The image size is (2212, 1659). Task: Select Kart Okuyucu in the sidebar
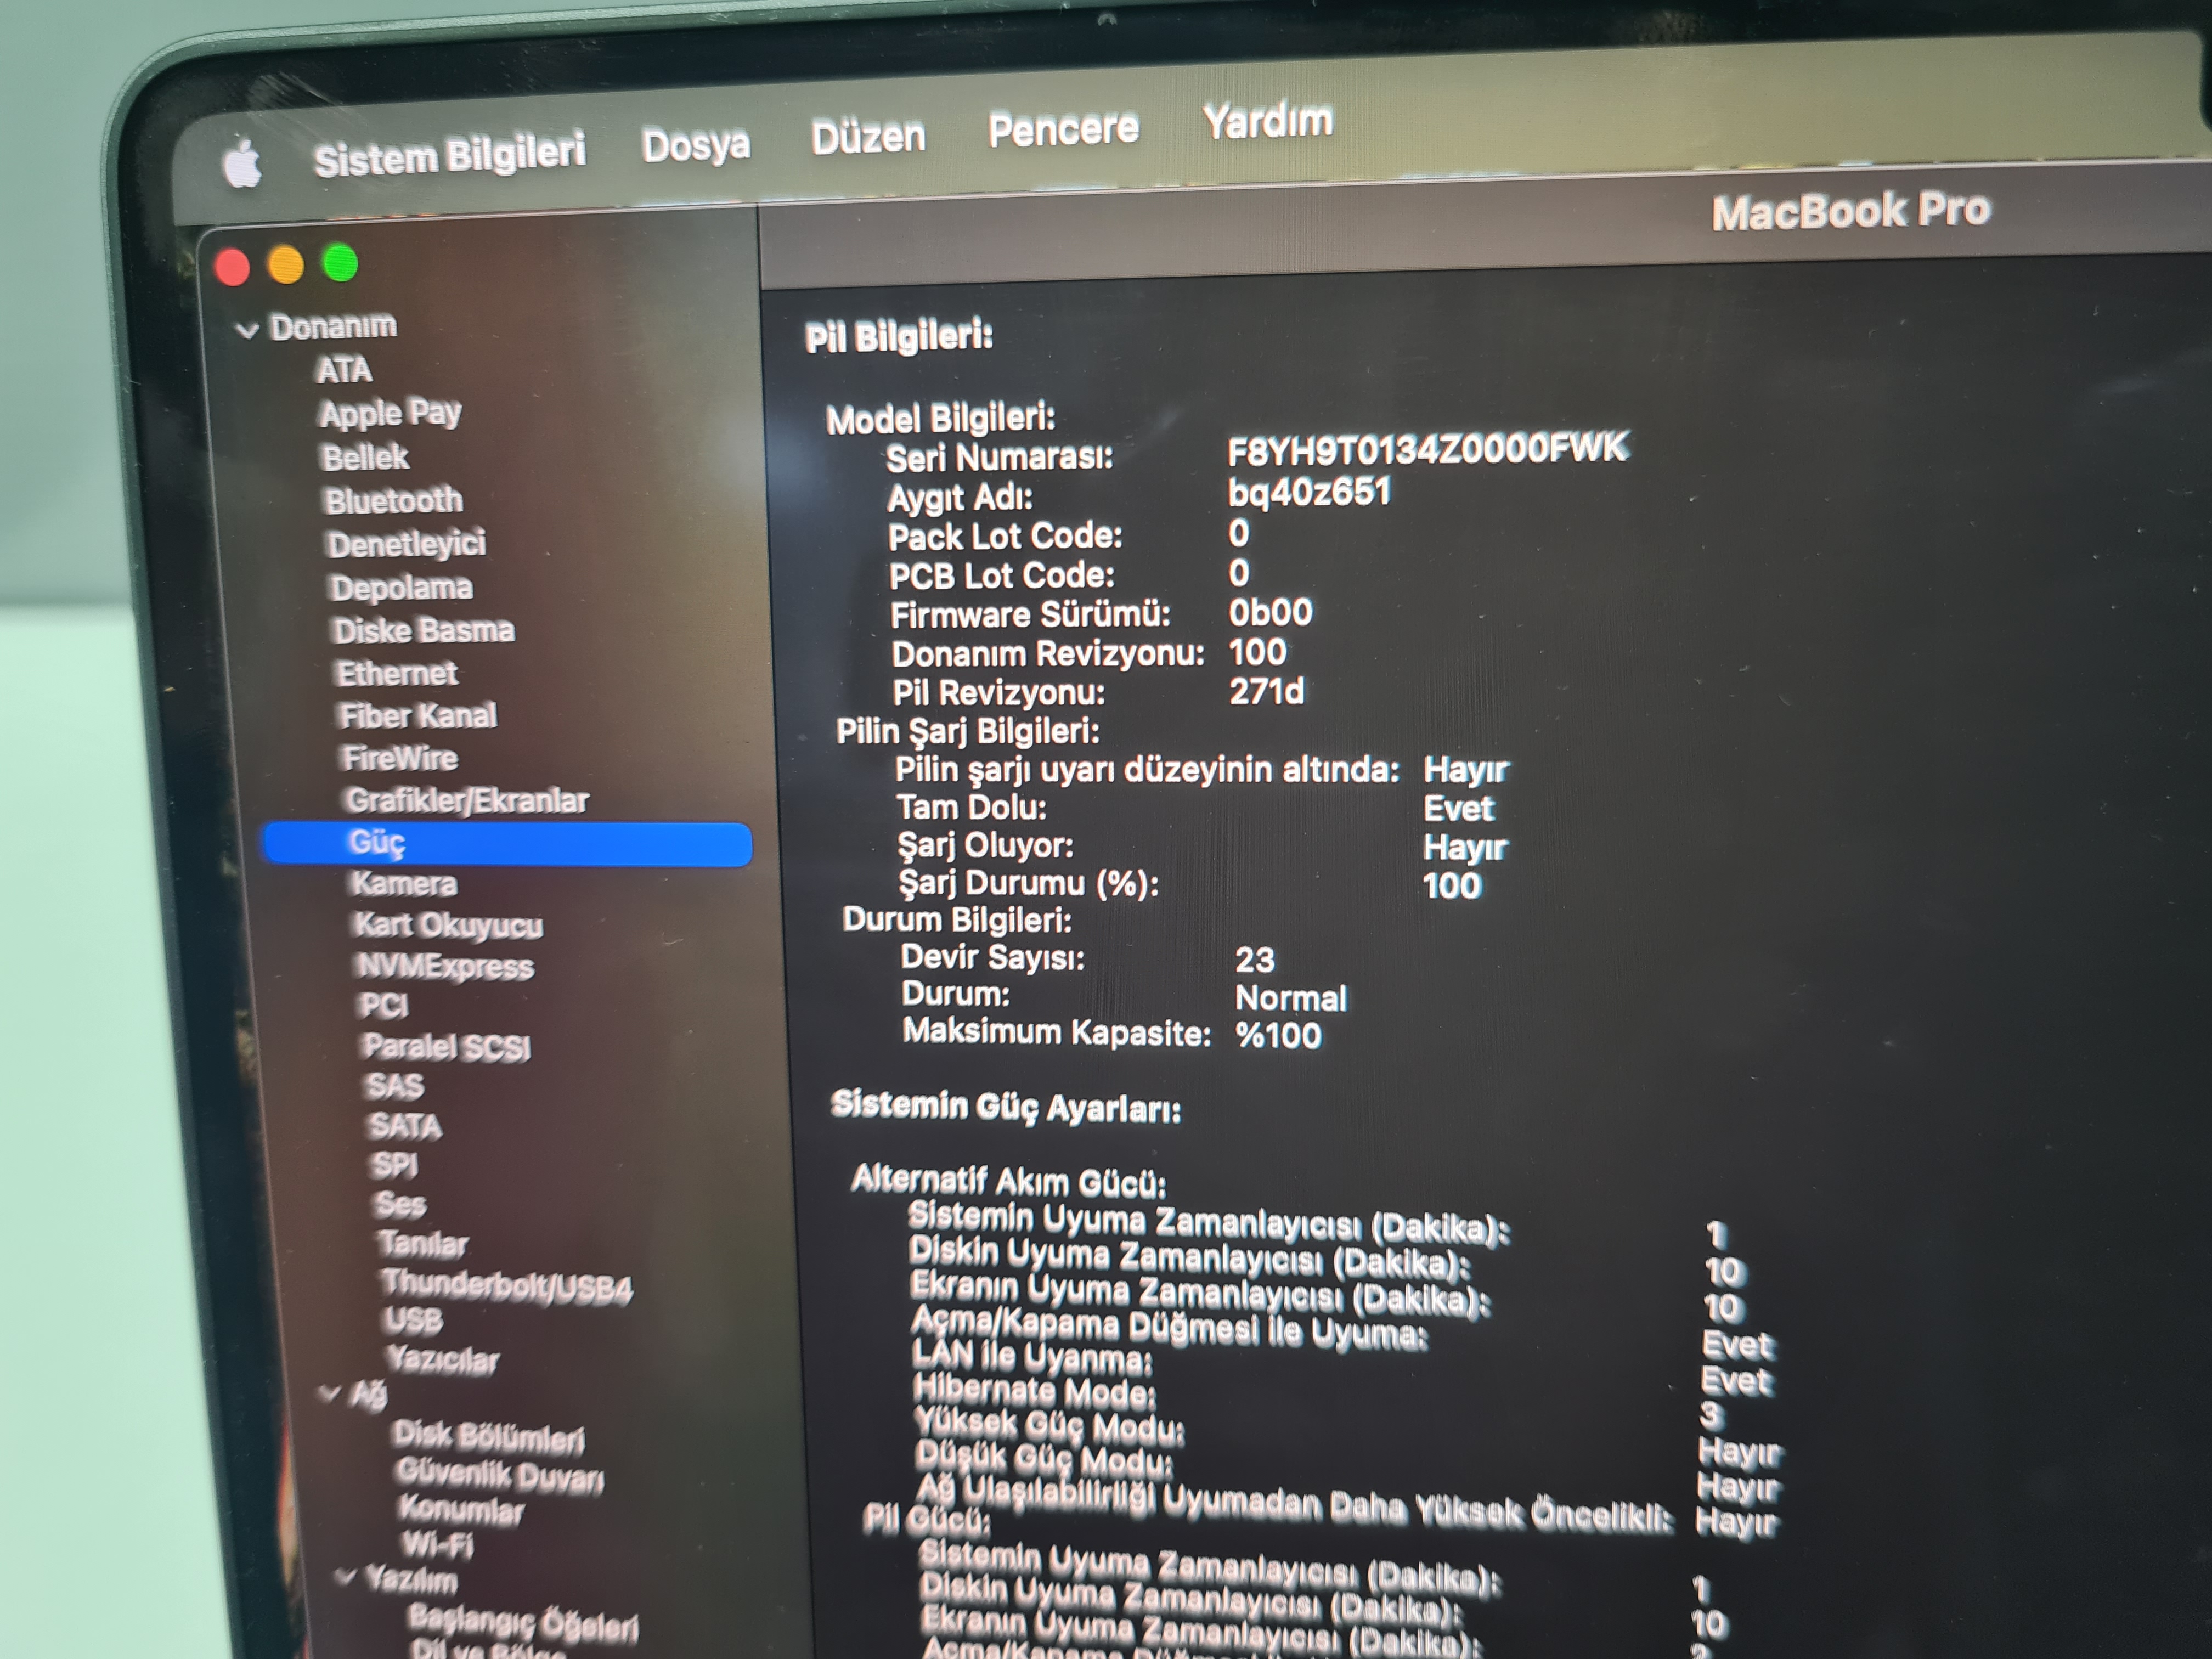tap(448, 925)
